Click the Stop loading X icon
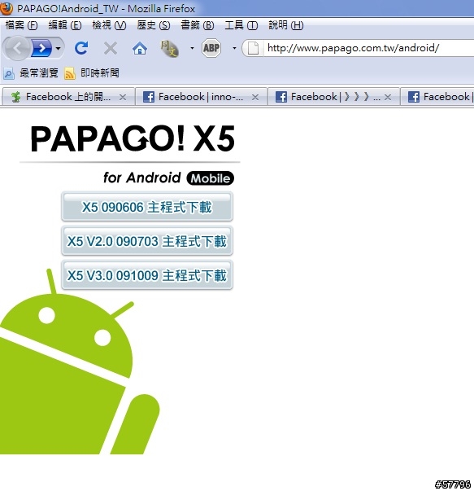This screenshot has height=491, width=474. pyautogui.click(x=111, y=49)
